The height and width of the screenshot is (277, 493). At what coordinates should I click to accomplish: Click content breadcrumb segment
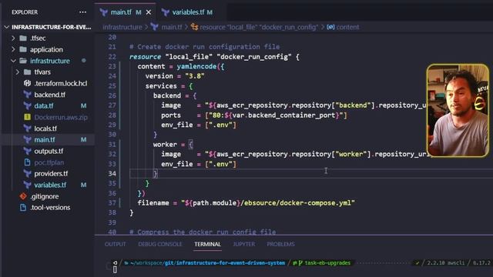[x=347, y=28]
